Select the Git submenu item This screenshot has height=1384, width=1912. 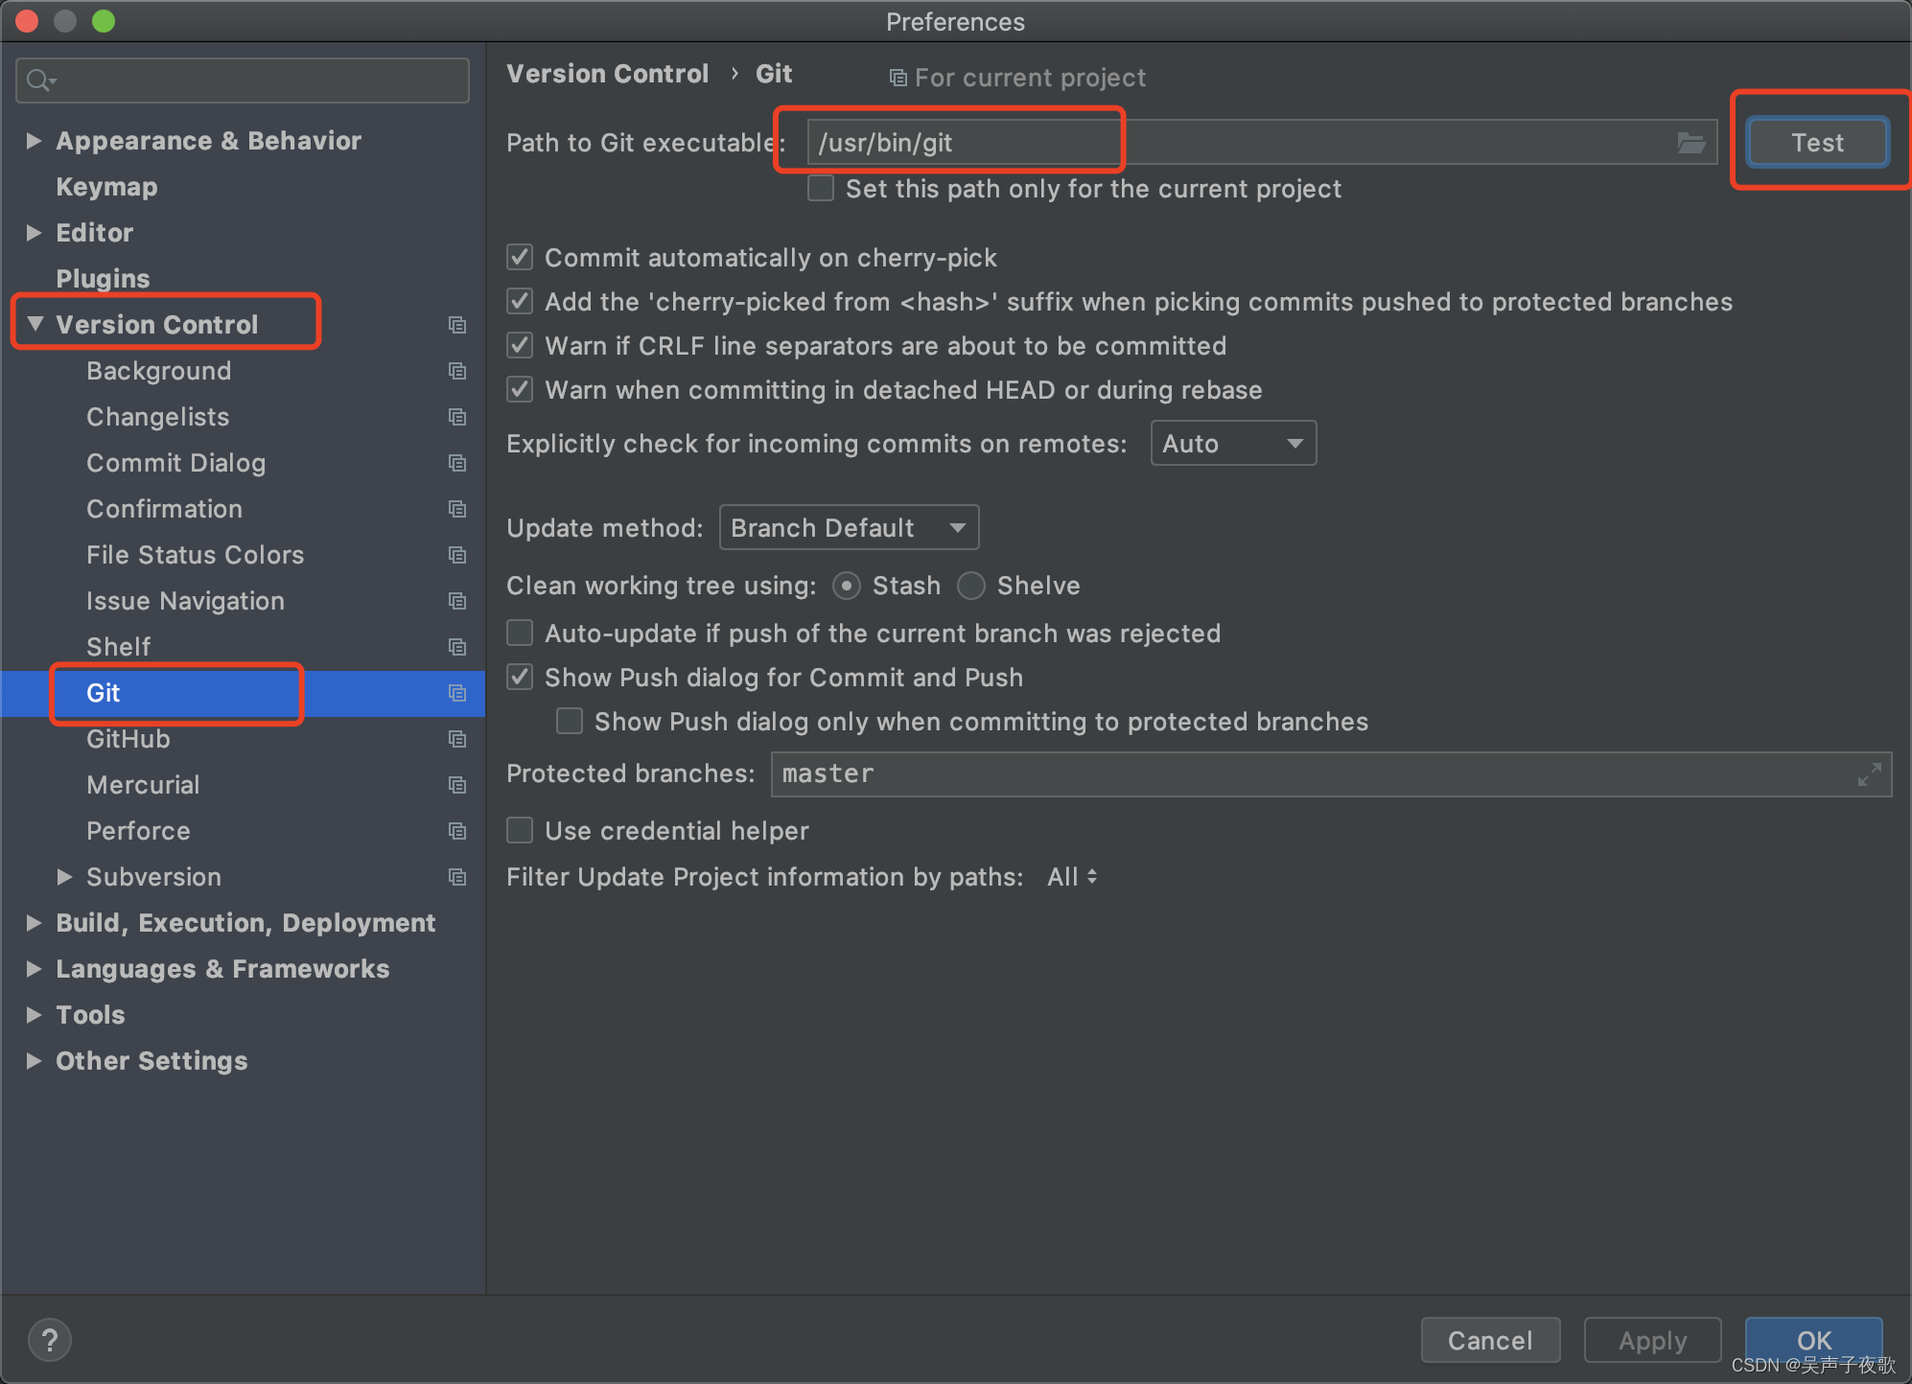coord(105,693)
